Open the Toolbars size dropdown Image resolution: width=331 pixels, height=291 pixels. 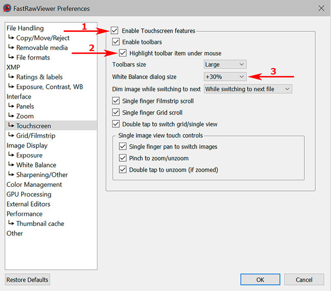(225, 65)
